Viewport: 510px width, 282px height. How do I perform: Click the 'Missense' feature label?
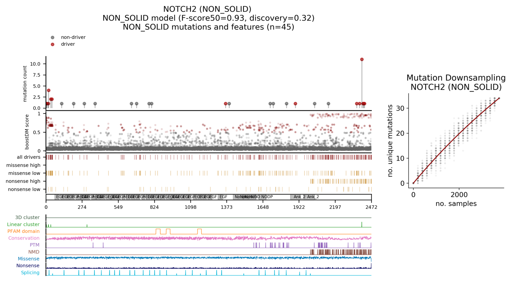tap(29, 259)
